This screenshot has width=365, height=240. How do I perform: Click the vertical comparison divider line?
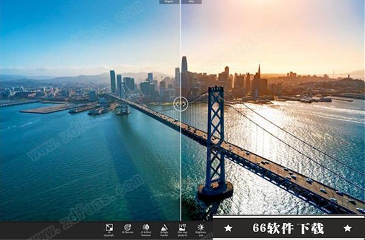[x=180, y=163]
